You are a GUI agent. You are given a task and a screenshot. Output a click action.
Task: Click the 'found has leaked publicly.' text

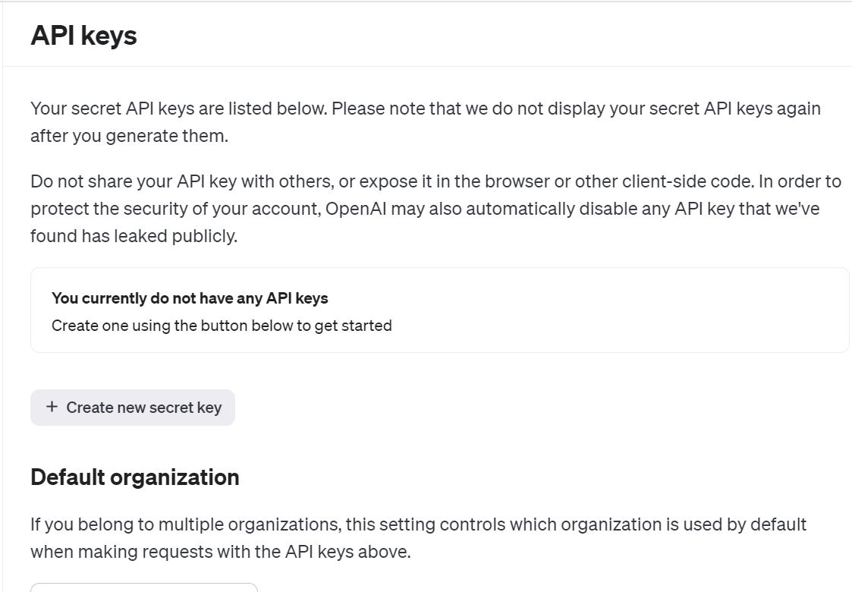[x=134, y=236]
